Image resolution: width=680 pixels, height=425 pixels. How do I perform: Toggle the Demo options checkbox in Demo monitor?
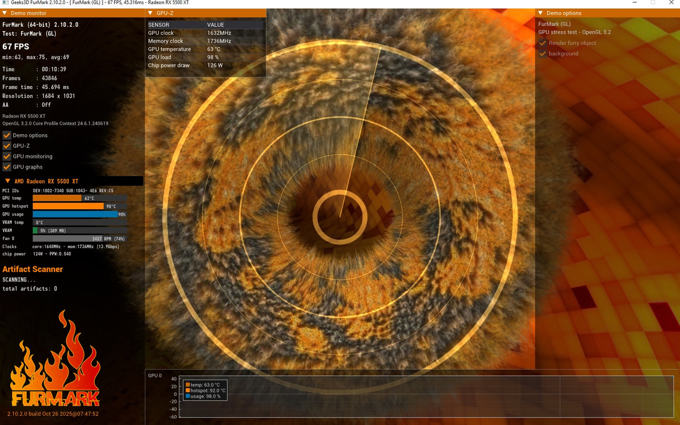pos(7,136)
